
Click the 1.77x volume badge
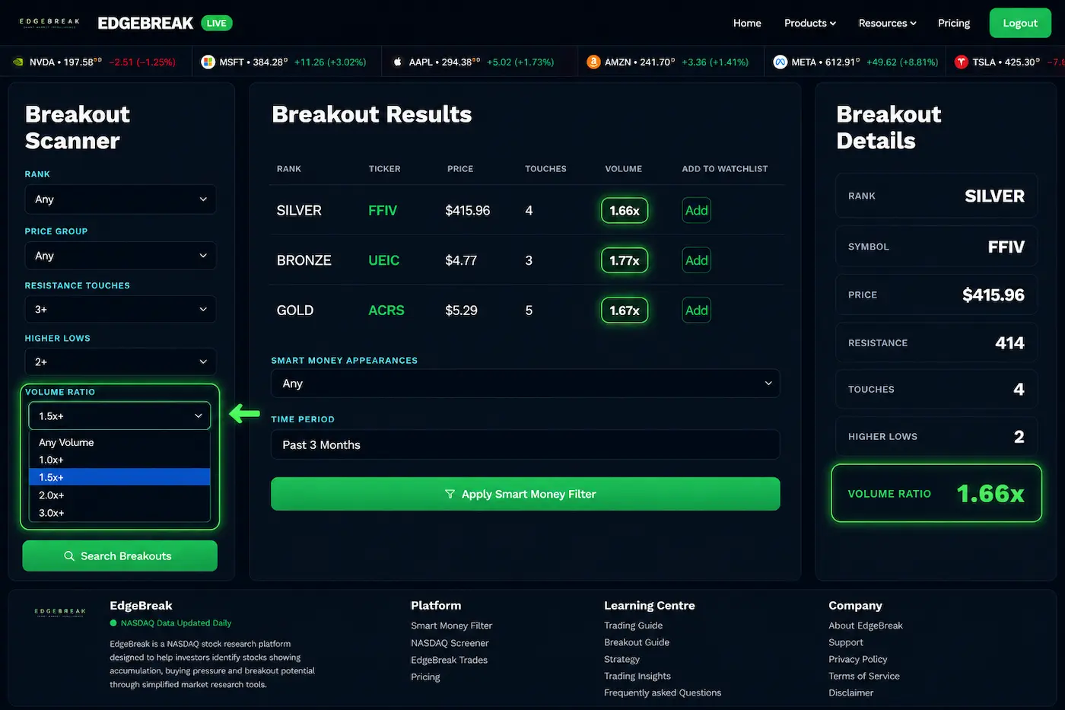click(625, 260)
